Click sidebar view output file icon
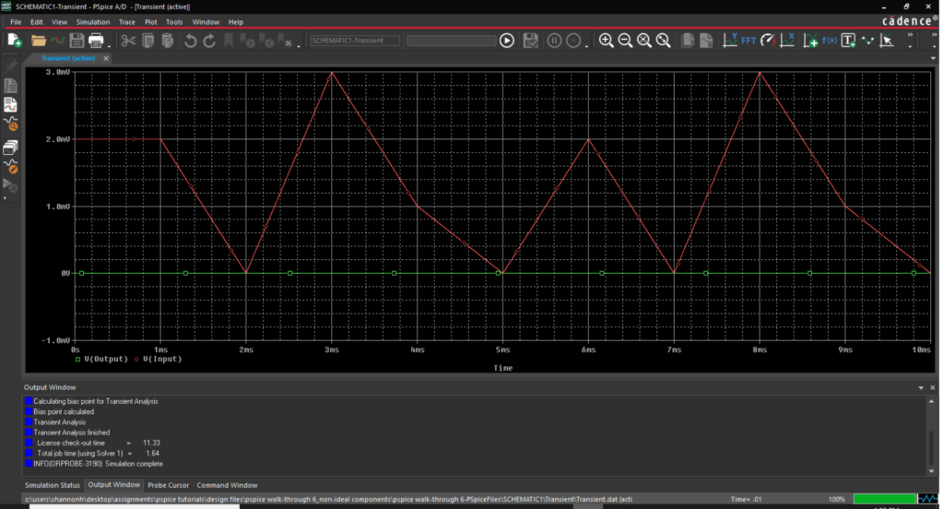Image resolution: width=944 pixels, height=509 pixels. 10,86
